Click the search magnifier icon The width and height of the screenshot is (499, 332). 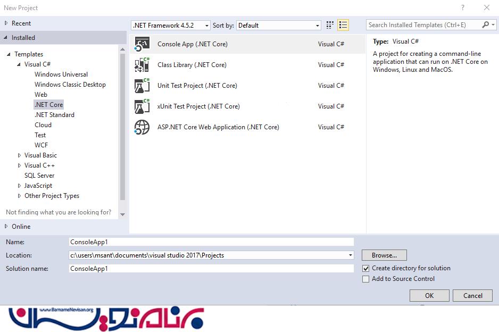coord(486,25)
